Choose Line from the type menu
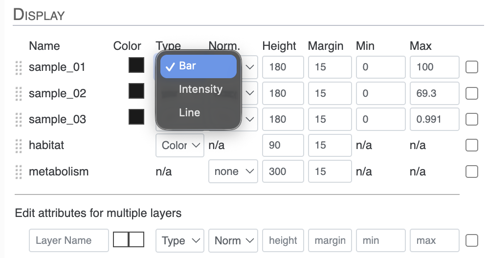 [x=189, y=113]
